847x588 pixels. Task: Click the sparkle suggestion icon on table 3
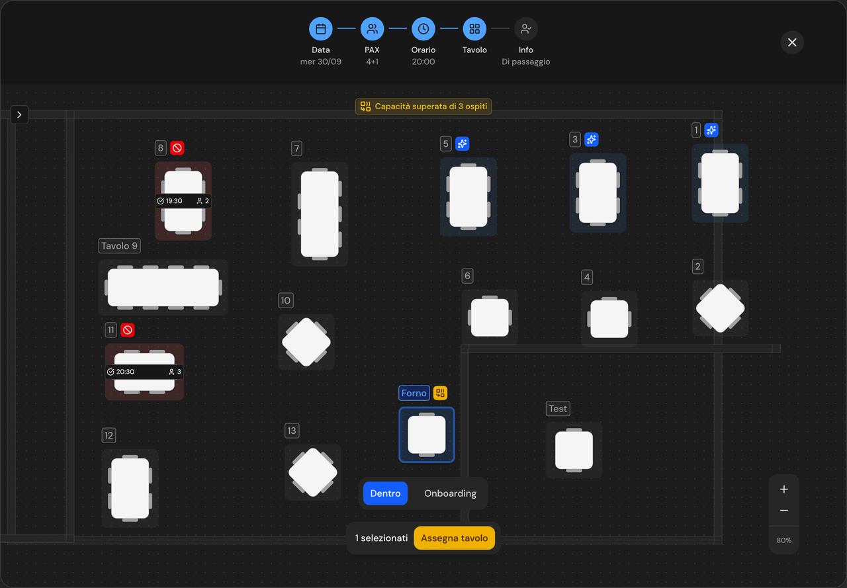click(592, 140)
